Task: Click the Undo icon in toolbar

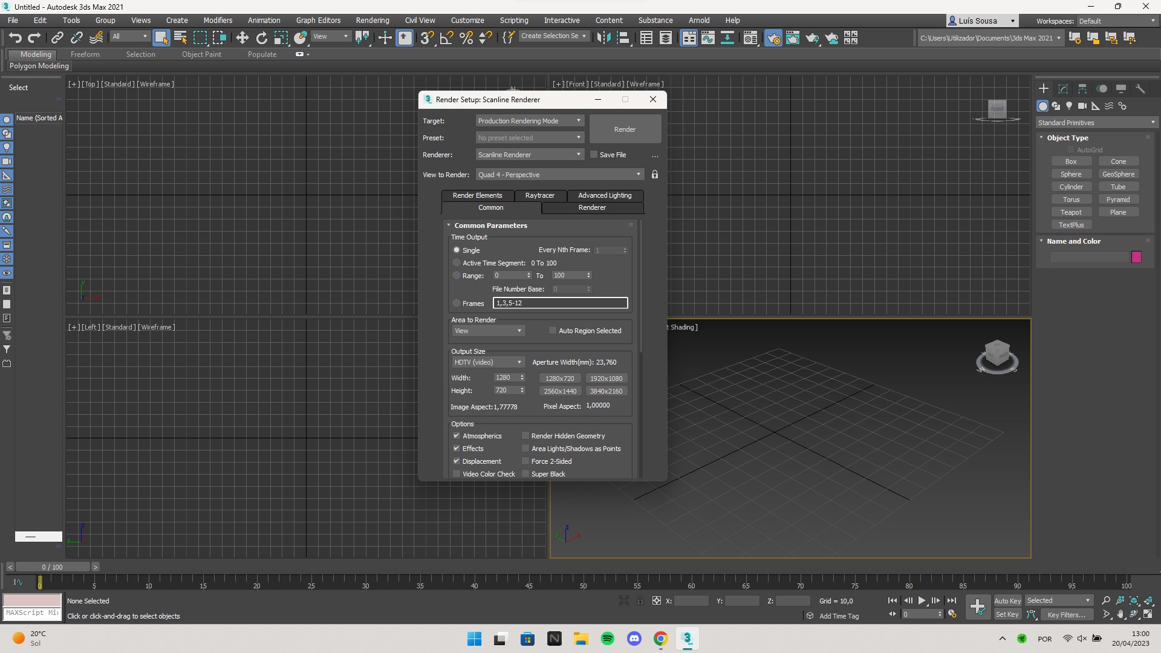Action: point(15,37)
